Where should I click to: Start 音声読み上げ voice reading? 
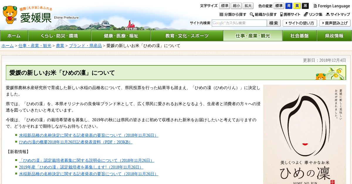click(335, 23)
